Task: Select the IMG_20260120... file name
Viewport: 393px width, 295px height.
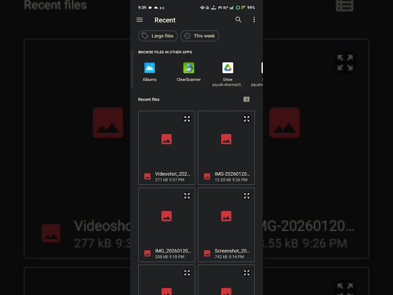Action: point(173,251)
